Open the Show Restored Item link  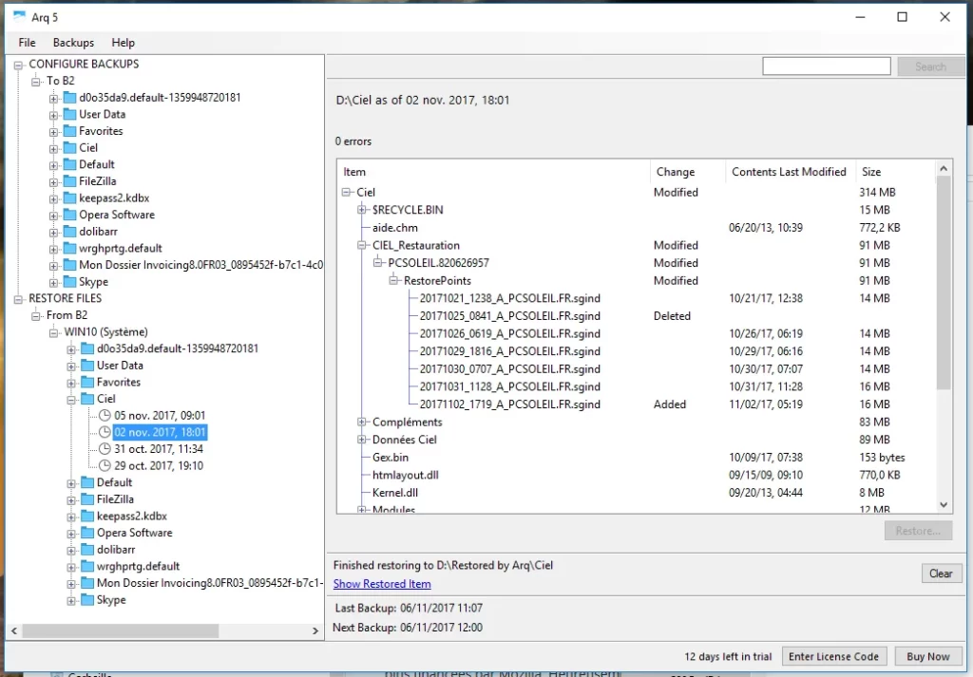[x=382, y=583]
